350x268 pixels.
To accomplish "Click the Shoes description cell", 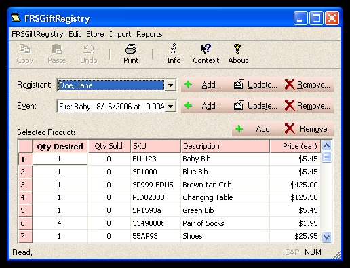I will point(225,236).
